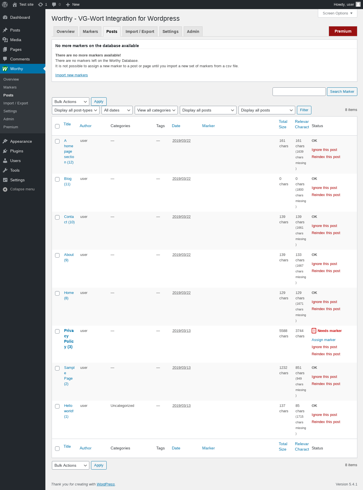The image size is (363, 490).
Task: Click the WordPress link in footer
Action: click(105, 484)
